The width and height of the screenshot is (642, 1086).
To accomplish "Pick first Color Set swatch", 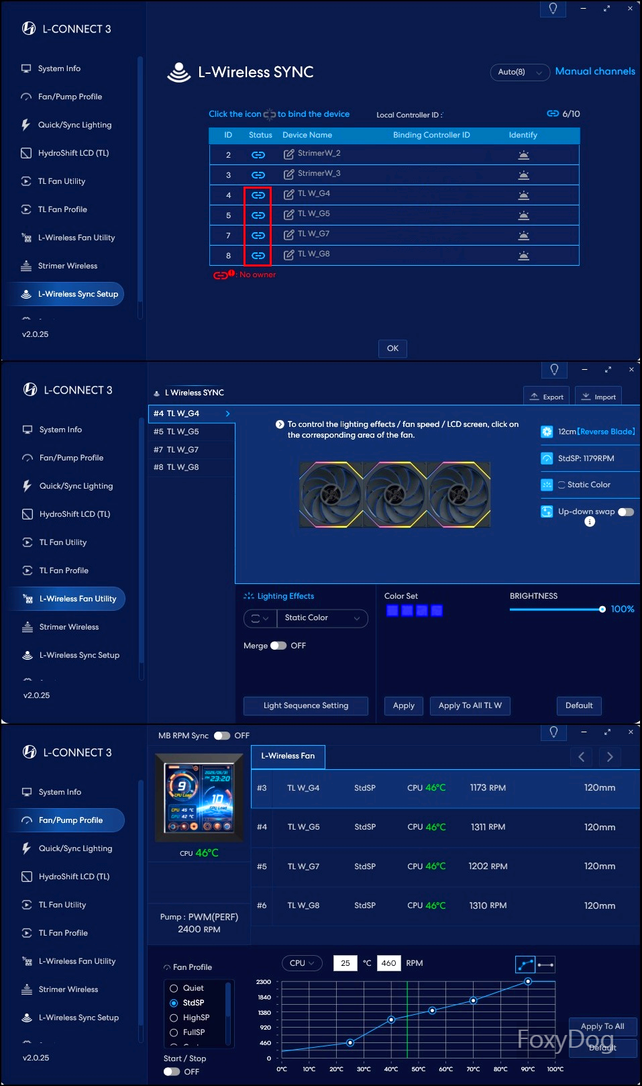I will pyautogui.click(x=392, y=610).
